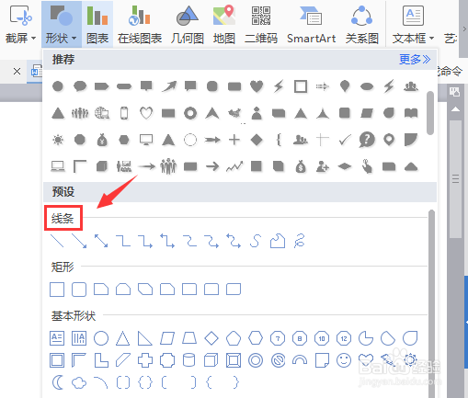Insert a 二维码 QR code
The width and height of the screenshot is (468, 398).
pyautogui.click(x=261, y=25)
